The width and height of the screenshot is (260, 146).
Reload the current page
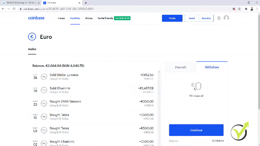14,9
